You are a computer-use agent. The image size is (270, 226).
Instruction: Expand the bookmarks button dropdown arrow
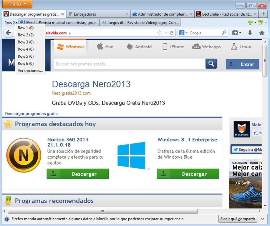[240, 33]
